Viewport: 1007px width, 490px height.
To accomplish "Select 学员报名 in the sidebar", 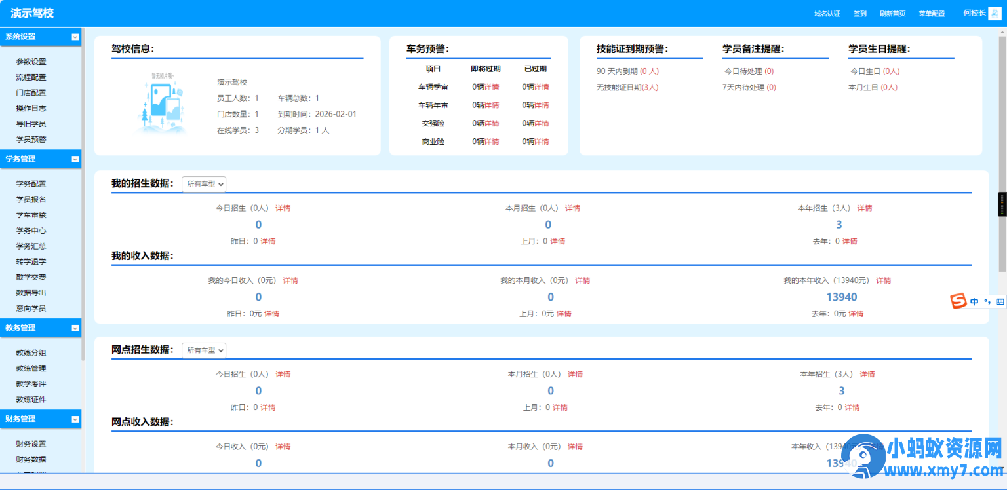I will pyautogui.click(x=31, y=199).
